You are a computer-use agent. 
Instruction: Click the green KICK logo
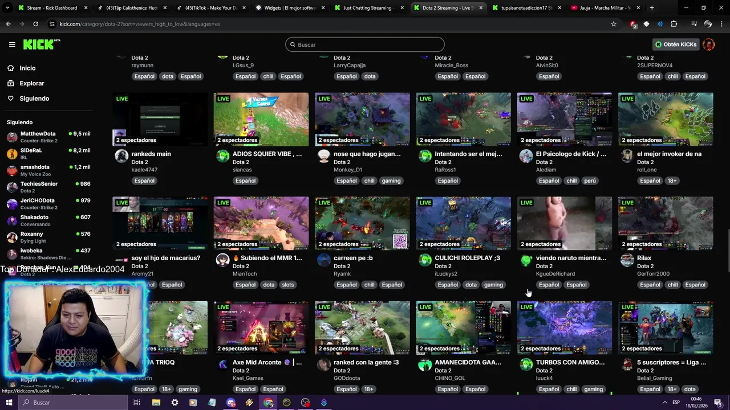pyautogui.click(x=41, y=44)
